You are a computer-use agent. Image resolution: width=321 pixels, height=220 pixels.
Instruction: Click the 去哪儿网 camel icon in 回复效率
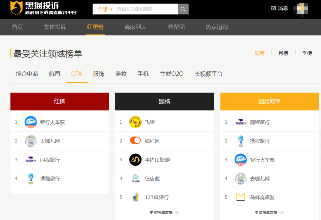click(241, 178)
